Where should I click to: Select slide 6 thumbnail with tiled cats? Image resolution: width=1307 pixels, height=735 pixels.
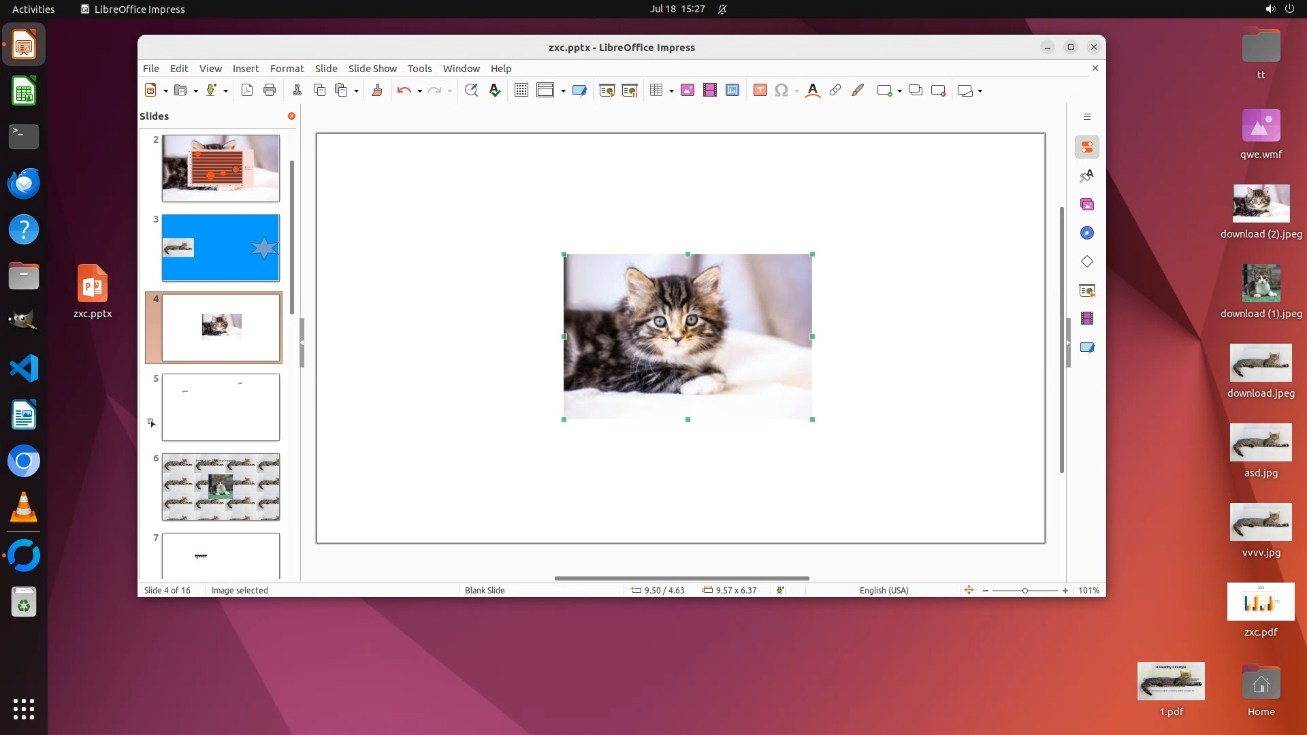coord(221,487)
